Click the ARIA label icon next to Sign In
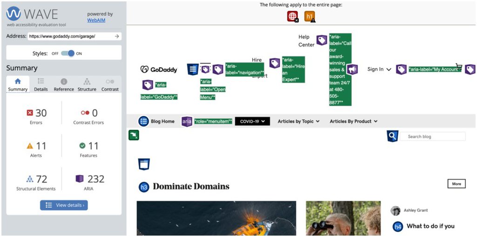This screenshot has width=477, height=236. point(401,70)
